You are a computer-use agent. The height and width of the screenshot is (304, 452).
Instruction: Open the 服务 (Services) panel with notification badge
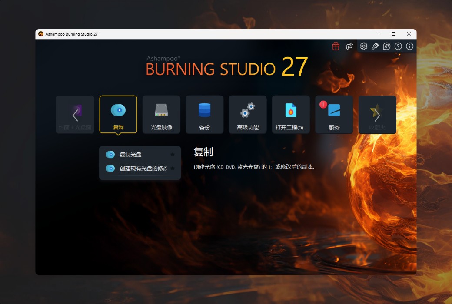[334, 114]
